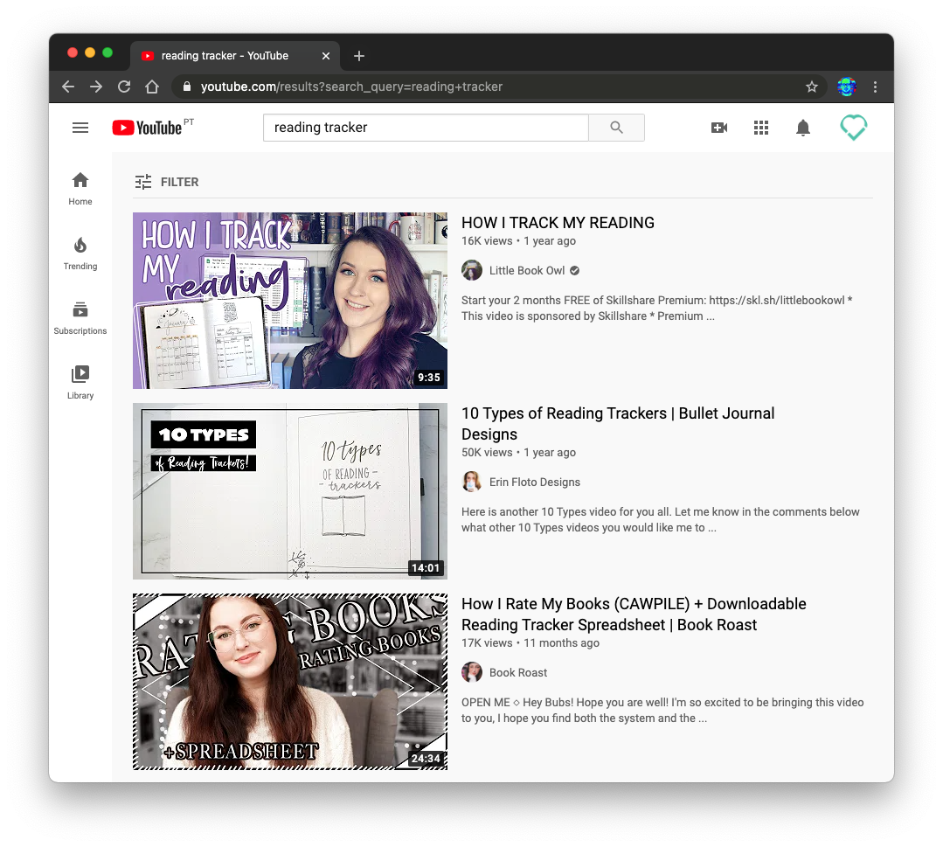Open the account avatar heart icon
943x847 pixels.
[x=853, y=128]
